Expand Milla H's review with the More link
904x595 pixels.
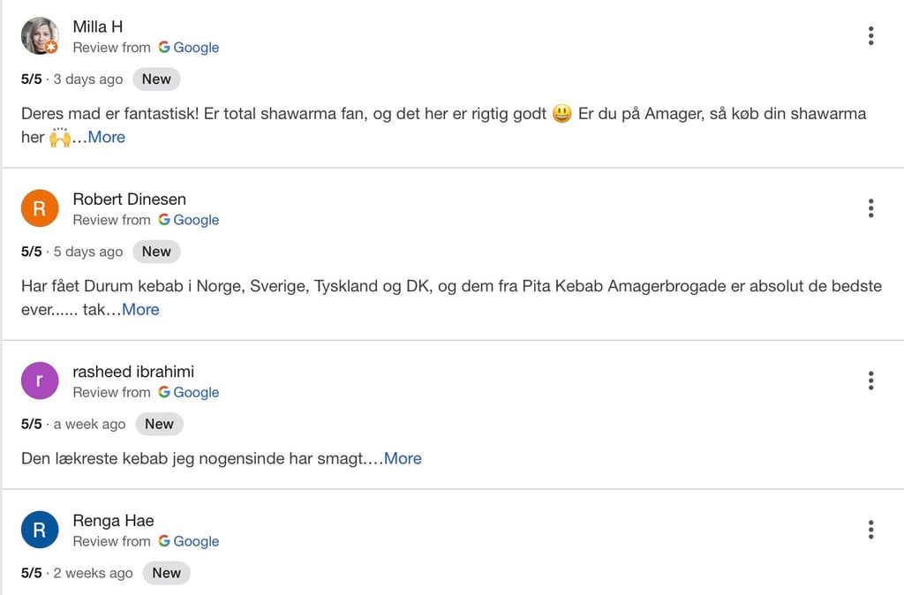coord(106,137)
